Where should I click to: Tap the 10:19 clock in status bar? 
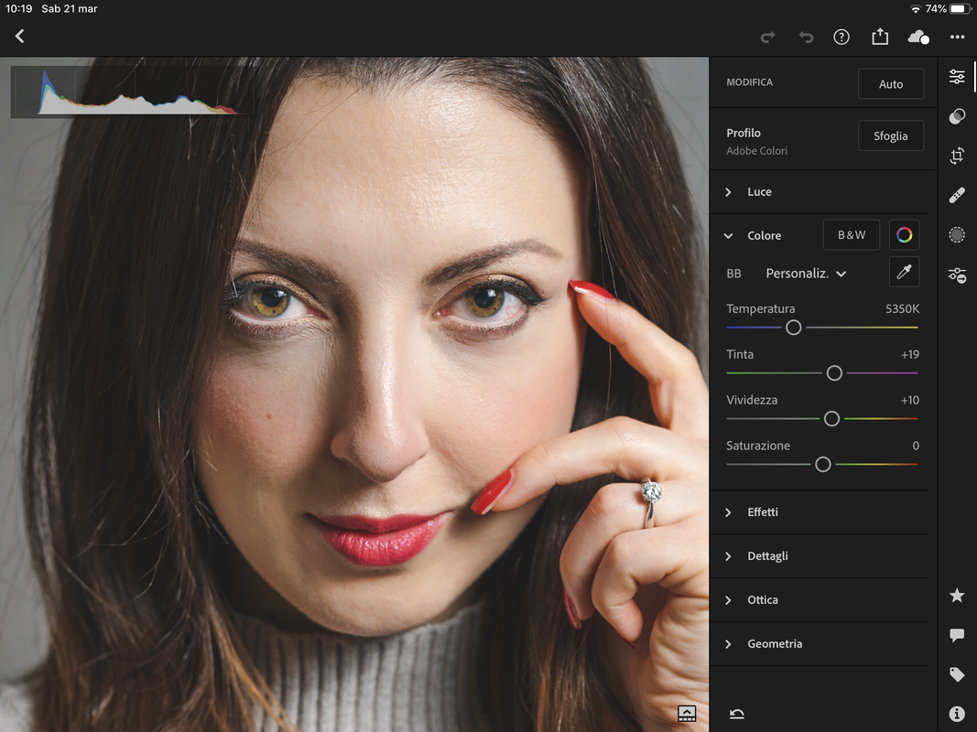[18, 9]
